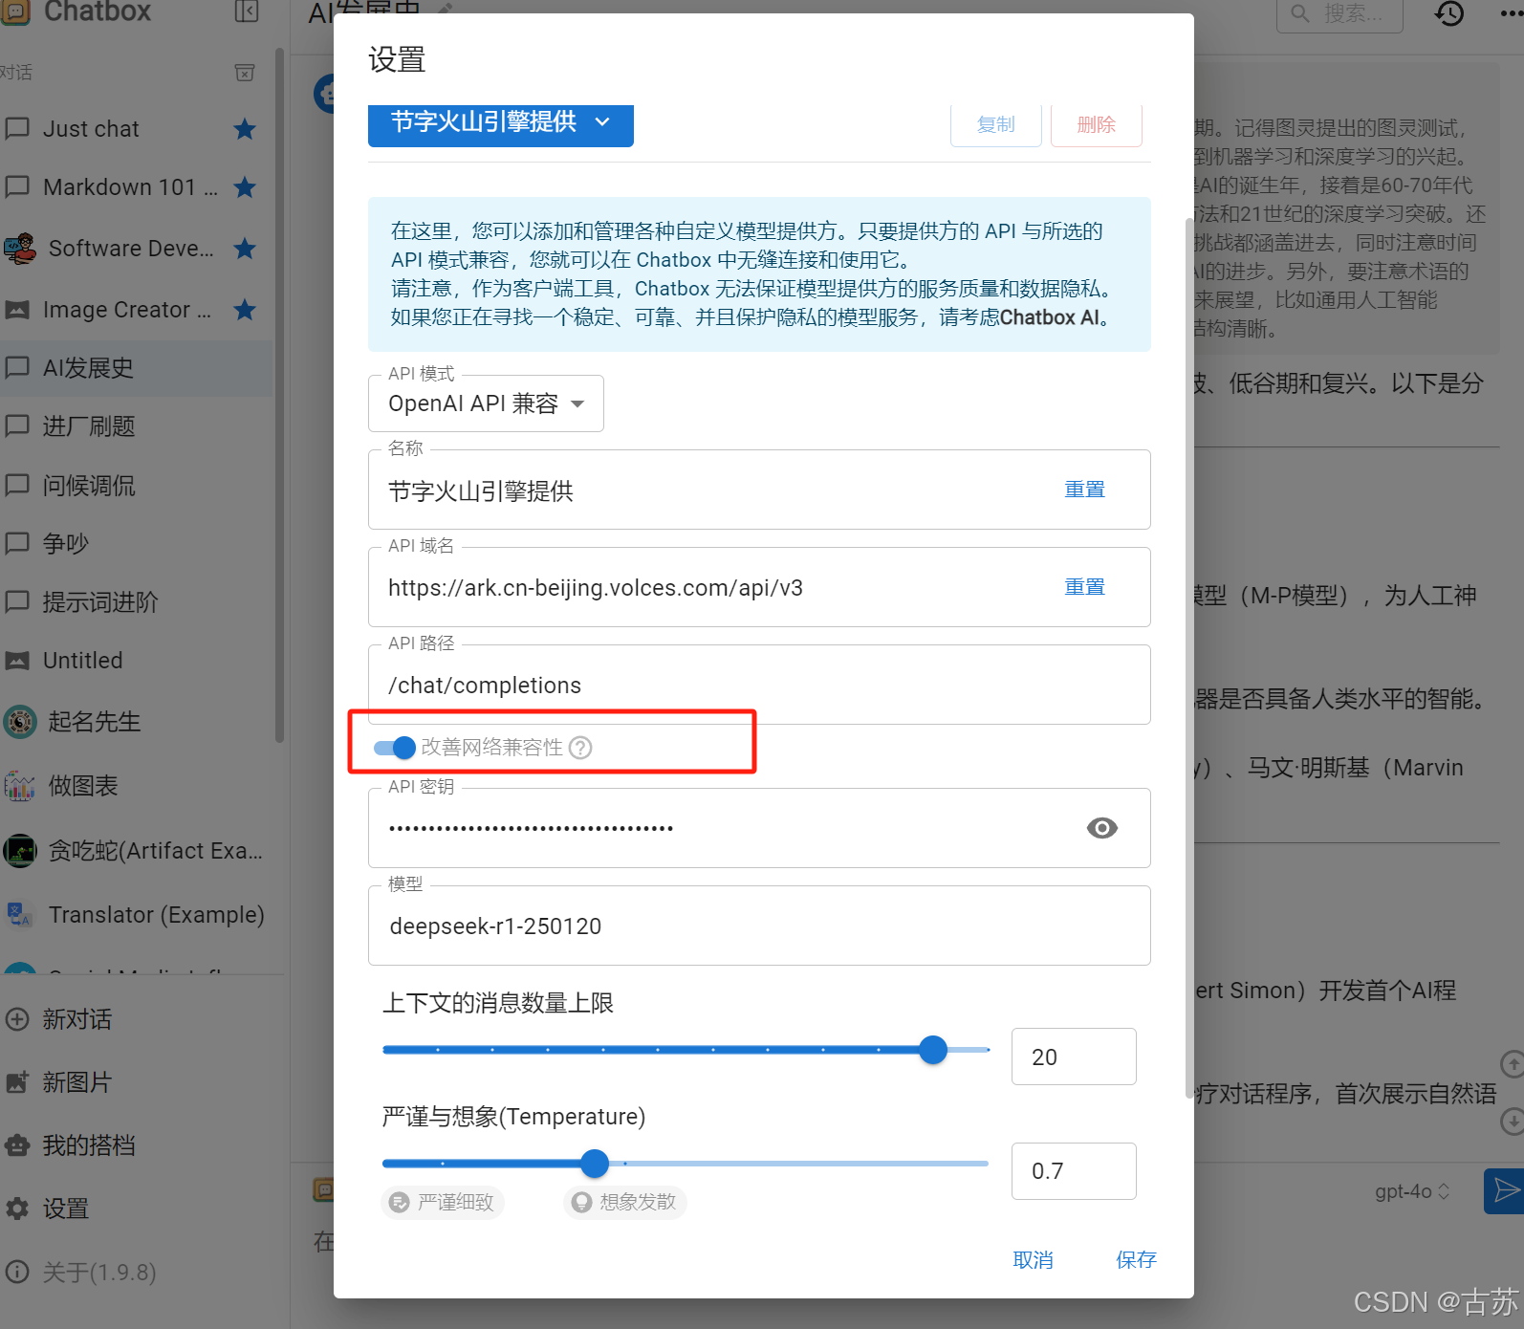Select 想象发散 temperature preset
Screen dimensions: 1524x1329
pyautogui.click(x=625, y=1202)
